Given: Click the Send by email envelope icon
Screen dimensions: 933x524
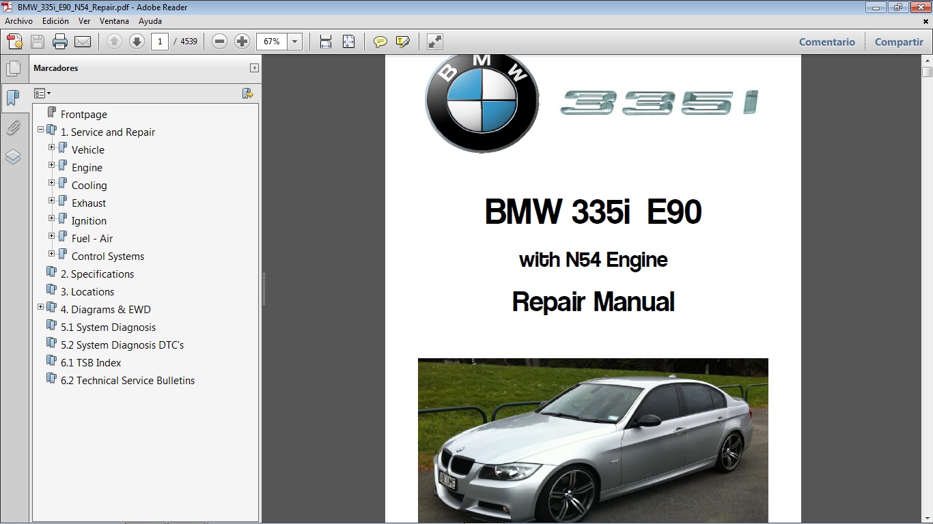Looking at the screenshot, I should coord(83,42).
